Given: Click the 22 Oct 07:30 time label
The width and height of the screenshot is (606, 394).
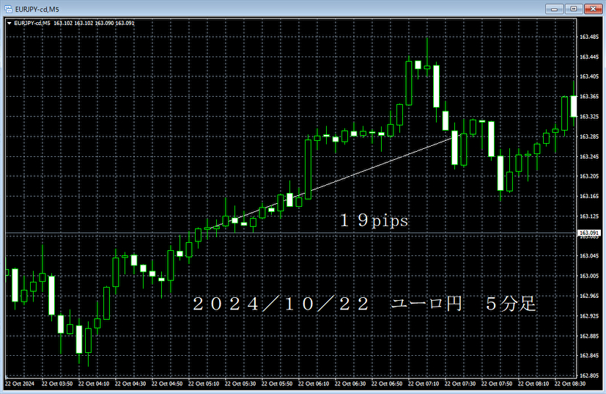Looking at the screenshot, I should pos(460,384).
